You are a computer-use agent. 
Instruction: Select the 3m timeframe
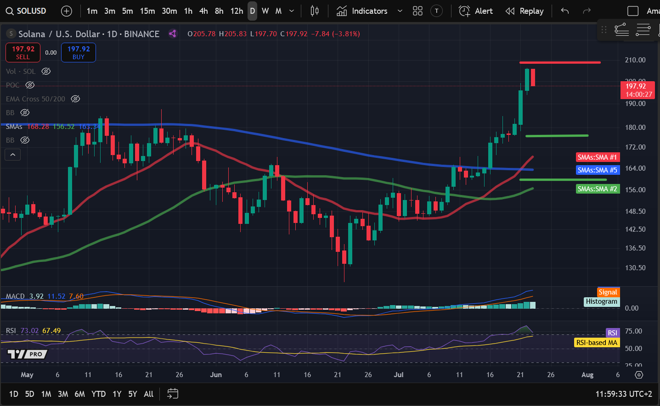point(110,11)
